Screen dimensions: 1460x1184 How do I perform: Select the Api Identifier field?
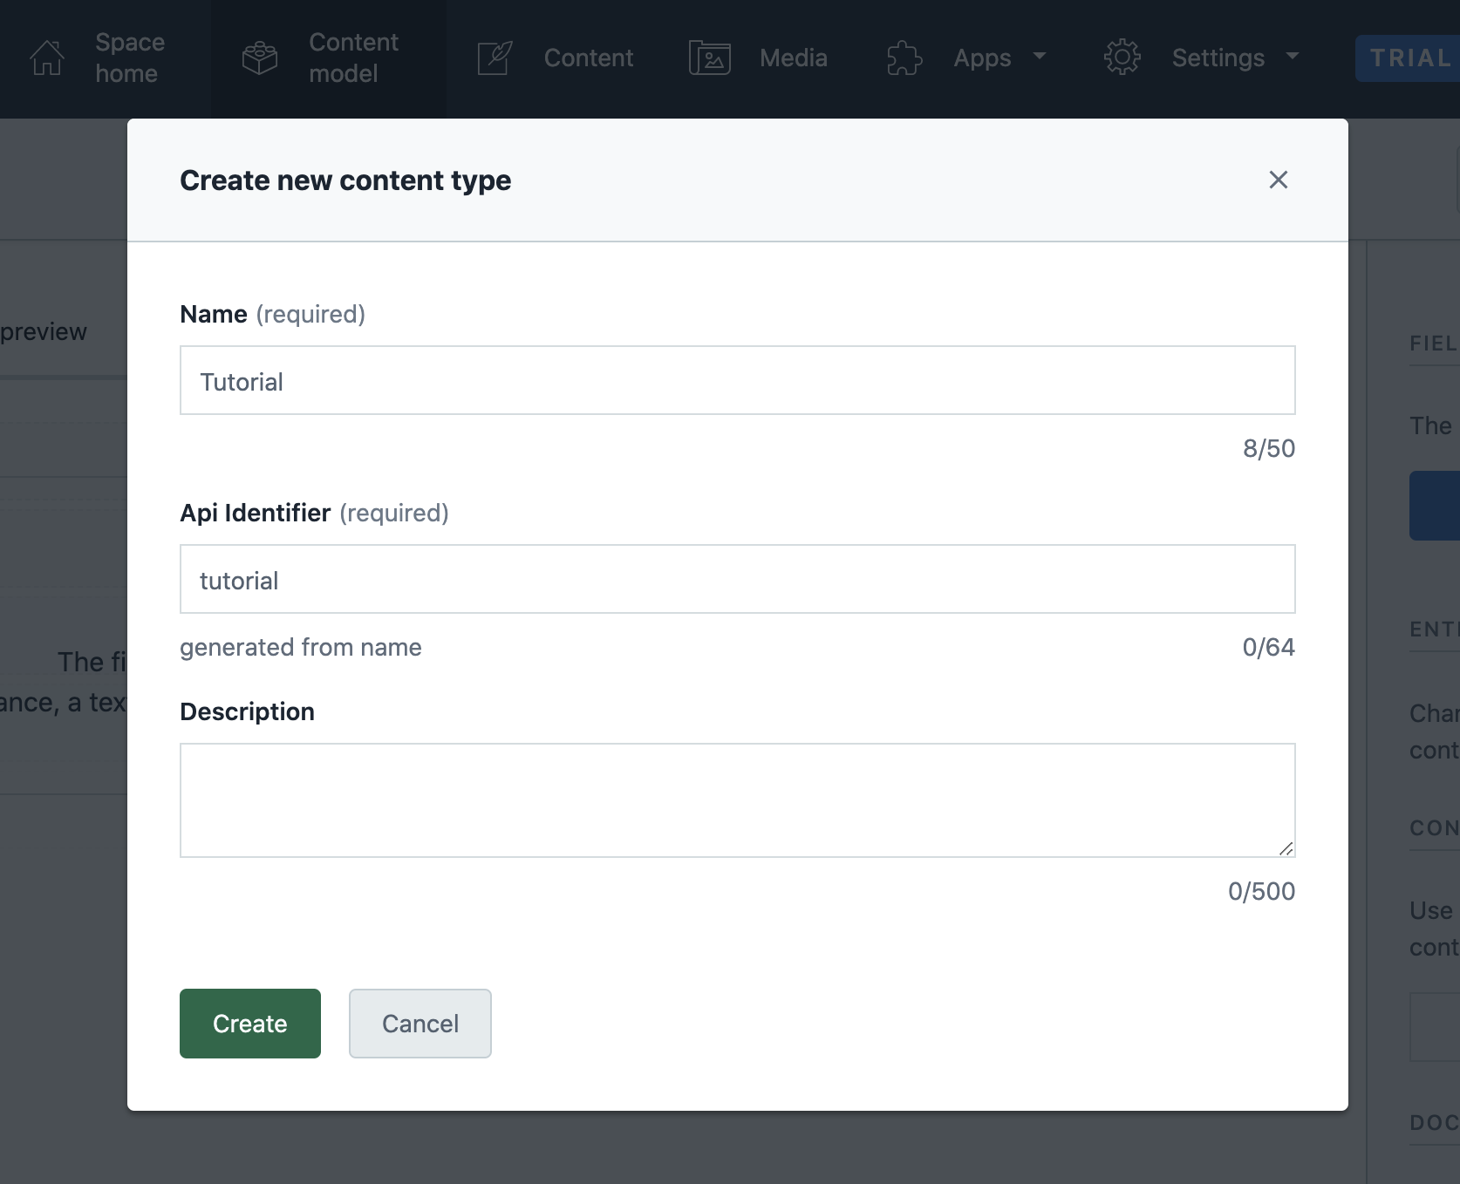[x=737, y=579]
